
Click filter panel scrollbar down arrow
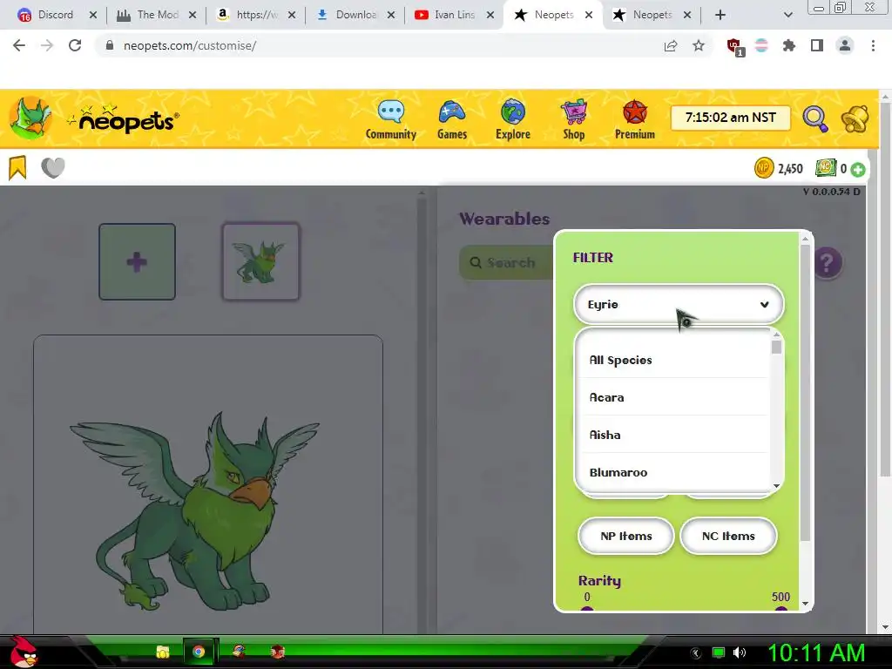pos(805,604)
